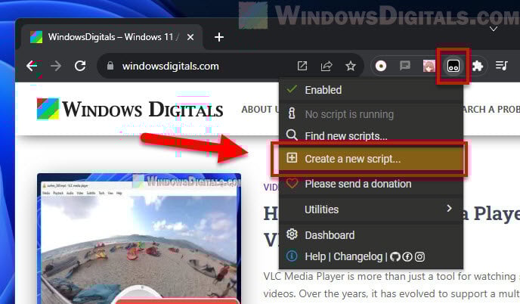Viewport: 520px width, 304px height.
Task: Click Please send a donation
Action: pos(357,184)
